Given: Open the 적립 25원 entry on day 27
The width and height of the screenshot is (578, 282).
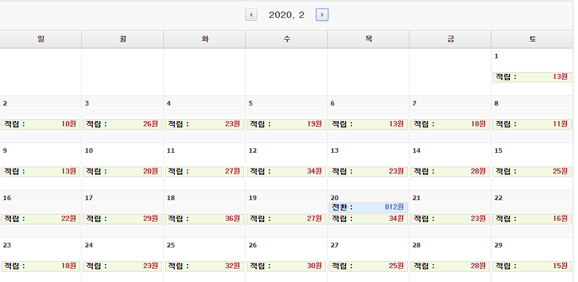Looking at the screenshot, I should 368,266.
